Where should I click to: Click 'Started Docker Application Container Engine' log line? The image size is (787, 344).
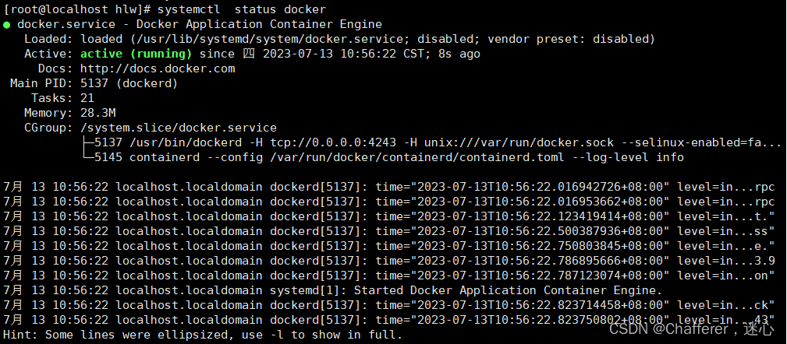tap(509, 290)
